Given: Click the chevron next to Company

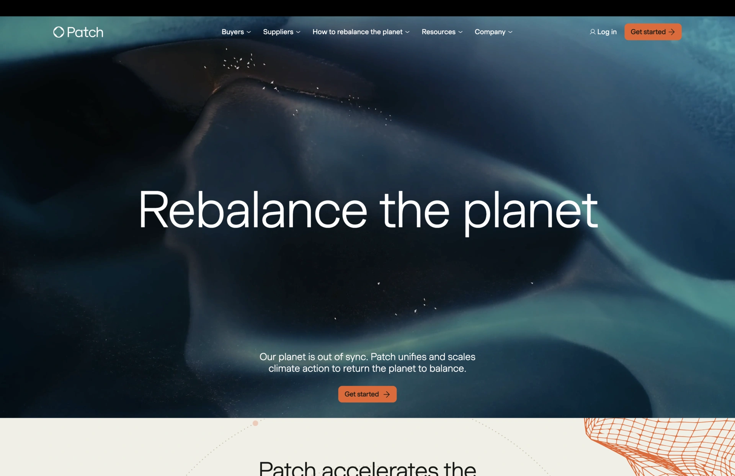Looking at the screenshot, I should 510,32.
